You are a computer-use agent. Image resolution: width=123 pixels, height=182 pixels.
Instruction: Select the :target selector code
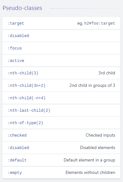pos(16,23)
